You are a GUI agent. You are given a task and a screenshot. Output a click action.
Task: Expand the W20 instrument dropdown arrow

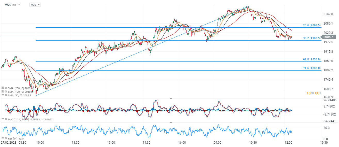tap(19, 5)
